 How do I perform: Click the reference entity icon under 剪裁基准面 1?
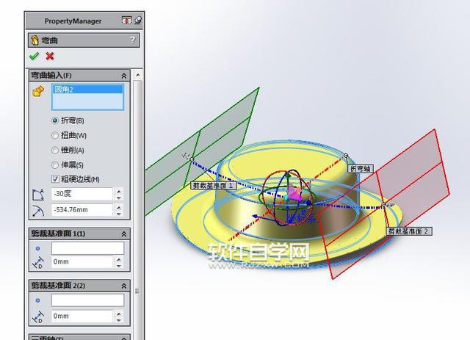(37, 248)
